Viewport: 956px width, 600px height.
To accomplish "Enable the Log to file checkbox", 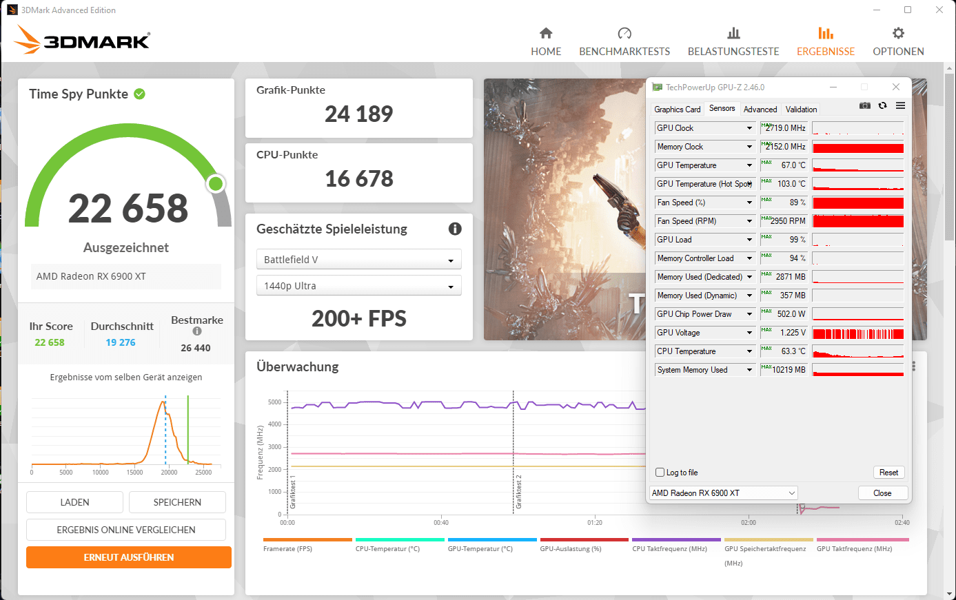I will [660, 473].
